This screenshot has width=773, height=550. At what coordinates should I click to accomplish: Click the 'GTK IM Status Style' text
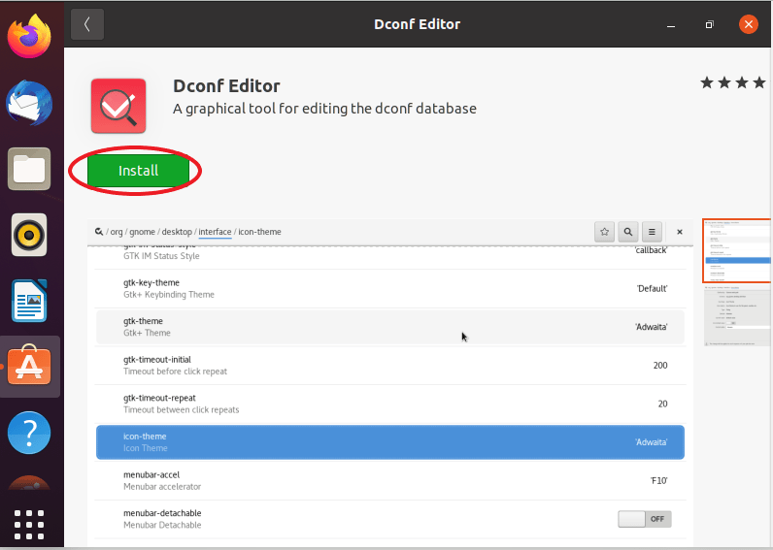[161, 256]
